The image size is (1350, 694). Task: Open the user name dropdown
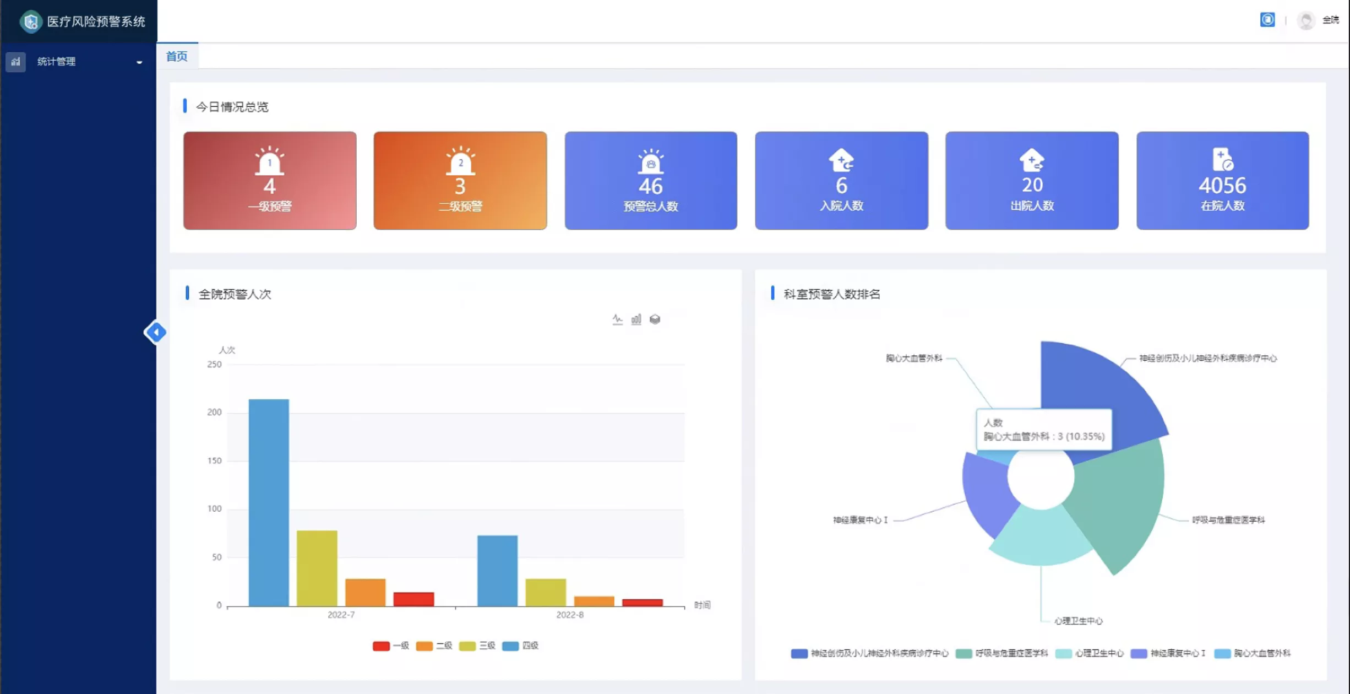coord(1330,20)
